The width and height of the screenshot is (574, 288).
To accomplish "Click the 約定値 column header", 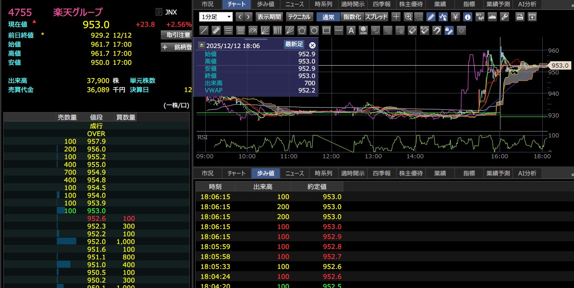I will [x=317, y=186].
